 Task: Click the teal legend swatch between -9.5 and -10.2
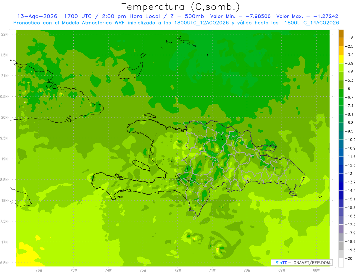(341, 135)
